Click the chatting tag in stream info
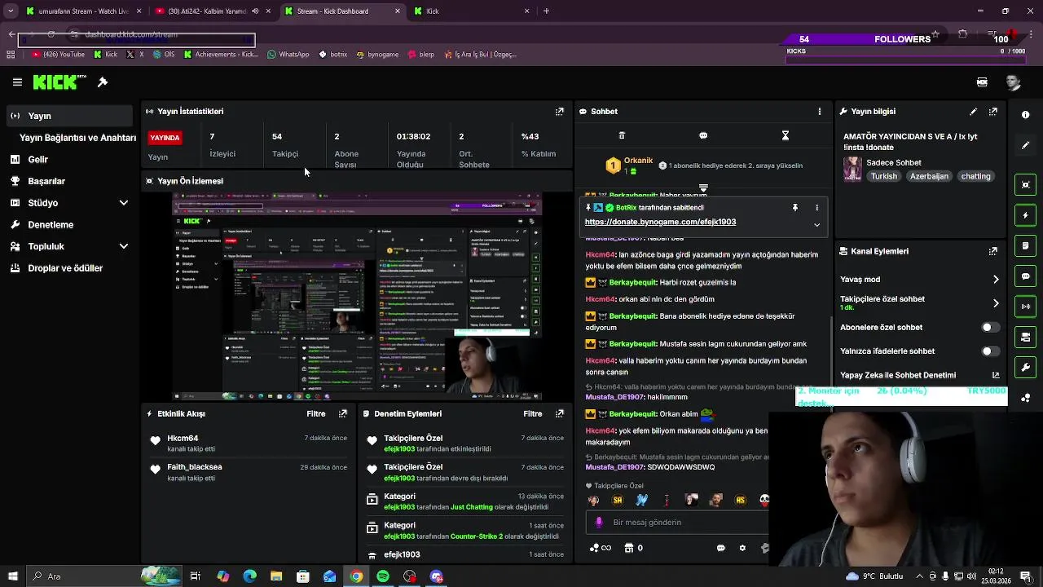The image size is (1043, 587). pyautogui.click(x=975, y=176)
